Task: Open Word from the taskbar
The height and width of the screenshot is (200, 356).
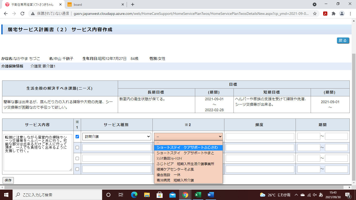Action: point(211,195)
